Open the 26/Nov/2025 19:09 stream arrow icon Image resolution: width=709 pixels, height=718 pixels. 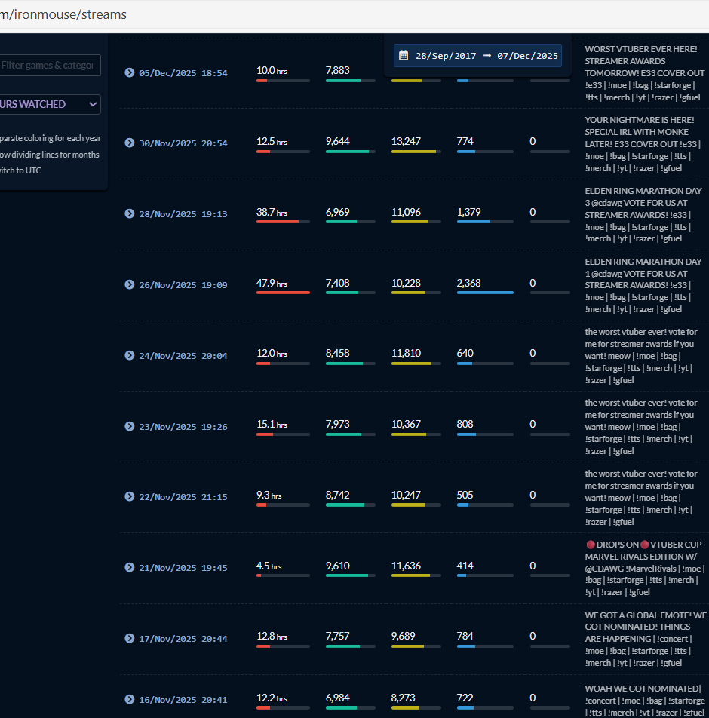[130, 284]
